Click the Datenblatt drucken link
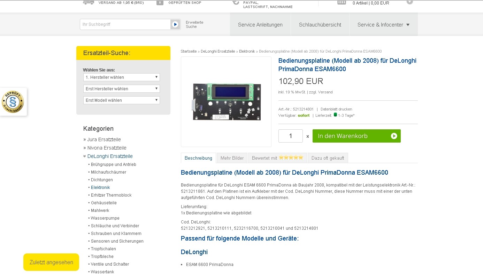The height and width of the screenshot is (274, 483). [x=336, y=109]
